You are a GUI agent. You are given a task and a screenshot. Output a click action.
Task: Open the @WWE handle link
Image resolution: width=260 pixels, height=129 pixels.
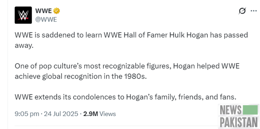pyautogui.click(x=46, y=20)
